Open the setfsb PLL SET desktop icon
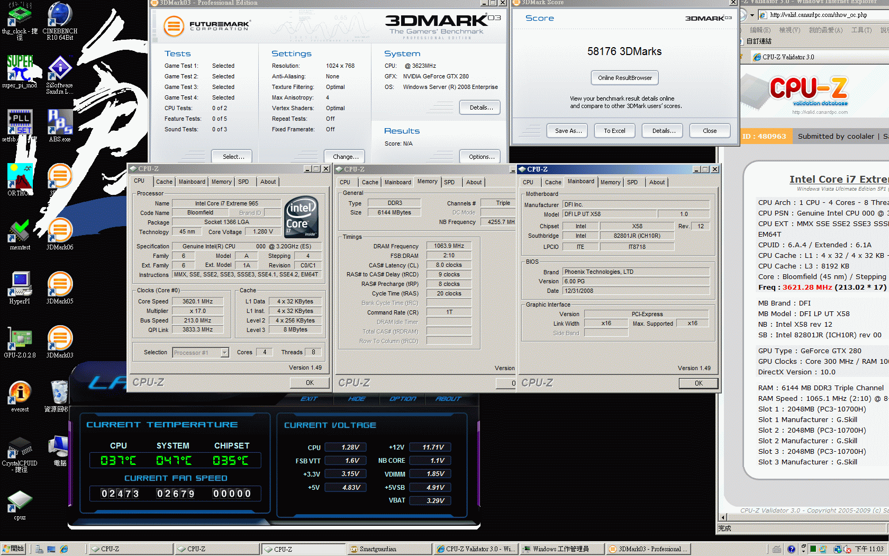 click(20, 126)
